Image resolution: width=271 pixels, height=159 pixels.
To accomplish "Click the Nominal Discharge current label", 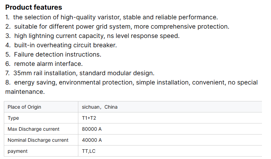I will coord(38,140).
